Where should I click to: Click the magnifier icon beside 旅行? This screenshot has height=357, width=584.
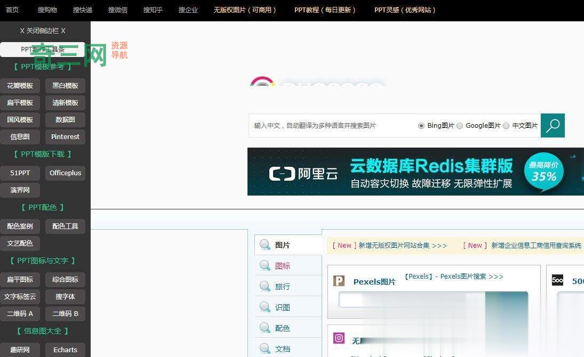[x=265, y=286]
